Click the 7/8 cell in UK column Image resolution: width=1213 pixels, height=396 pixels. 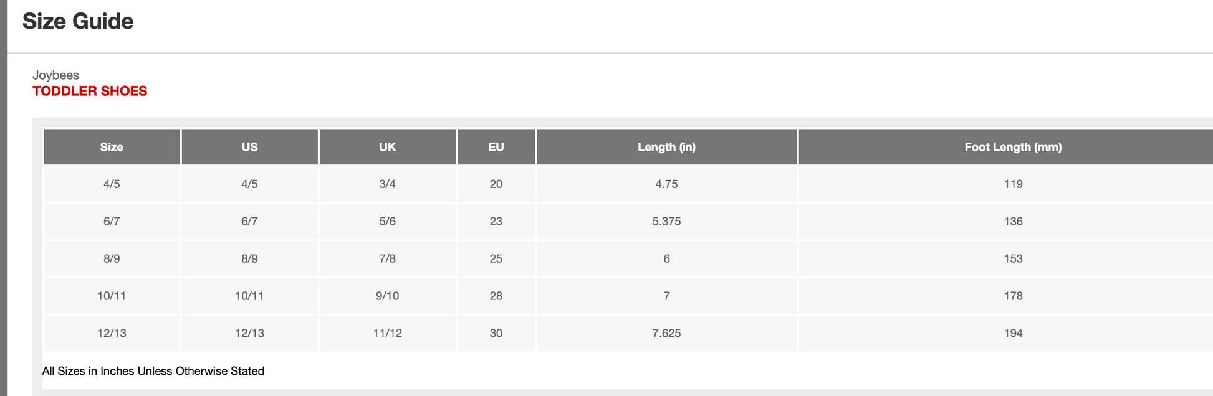click(387, 259)
